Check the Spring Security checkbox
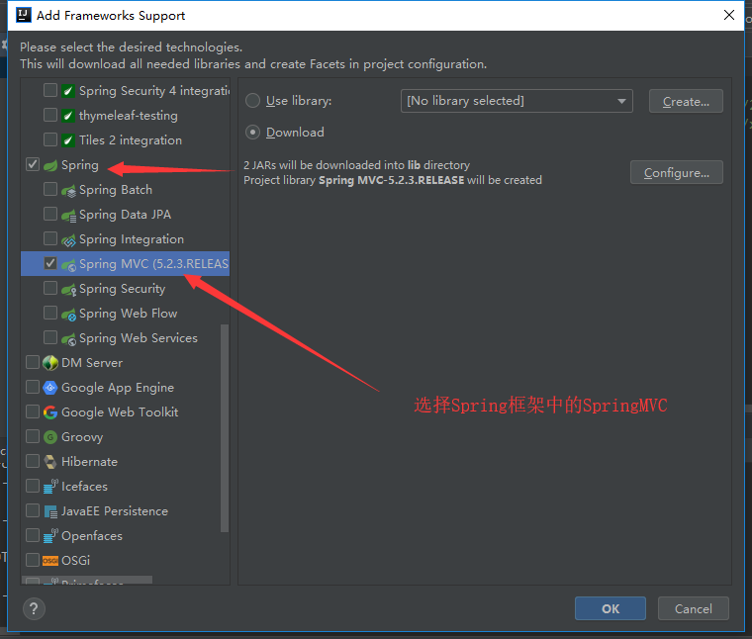Image resolution: width=752 pixels, height=639 pixels. pos(50,288)
